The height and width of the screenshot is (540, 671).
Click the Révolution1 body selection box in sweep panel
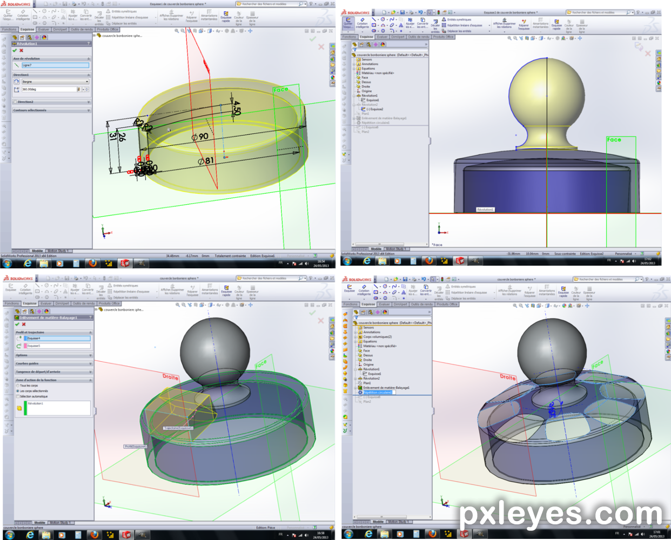click(57, 408)
